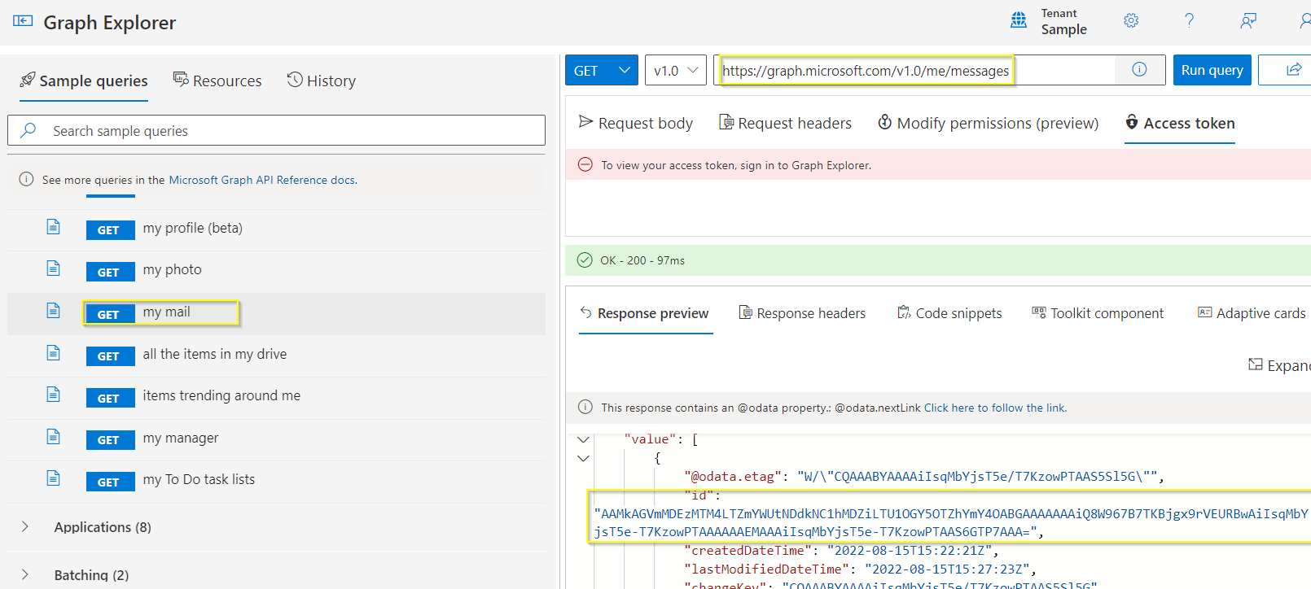Screen dimensions: 1311x589
Task: Click the share query icon button
Action: [1293, 70]
